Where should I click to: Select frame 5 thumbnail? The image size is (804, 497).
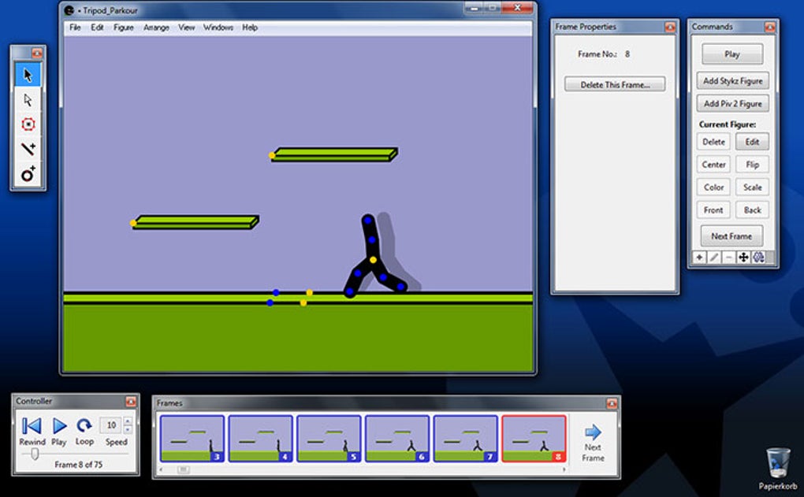(329, 439)
